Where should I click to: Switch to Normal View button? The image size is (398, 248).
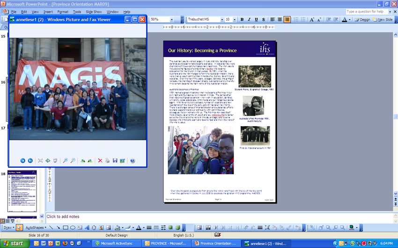2,221
